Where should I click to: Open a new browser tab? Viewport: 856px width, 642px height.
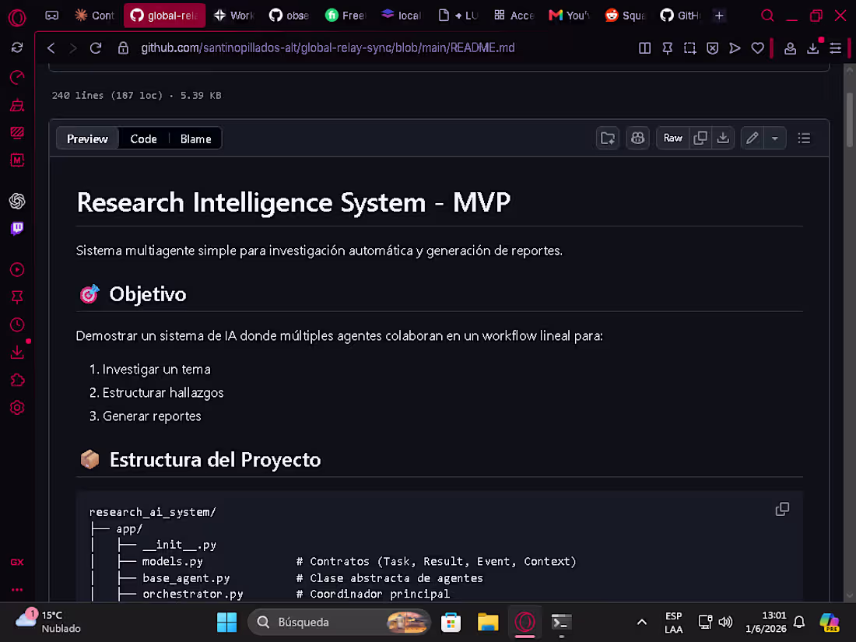(719, 16)
